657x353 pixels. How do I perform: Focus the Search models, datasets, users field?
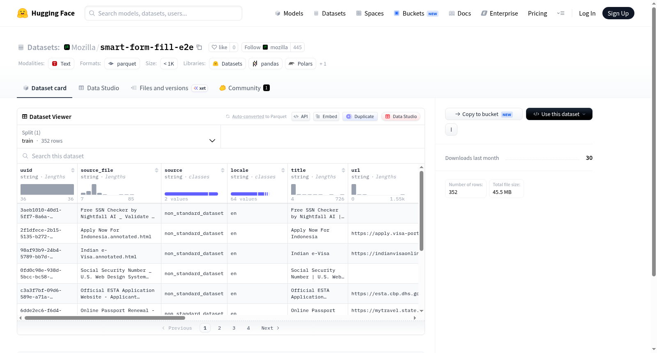pyautogui.click(x=163, y=13)
